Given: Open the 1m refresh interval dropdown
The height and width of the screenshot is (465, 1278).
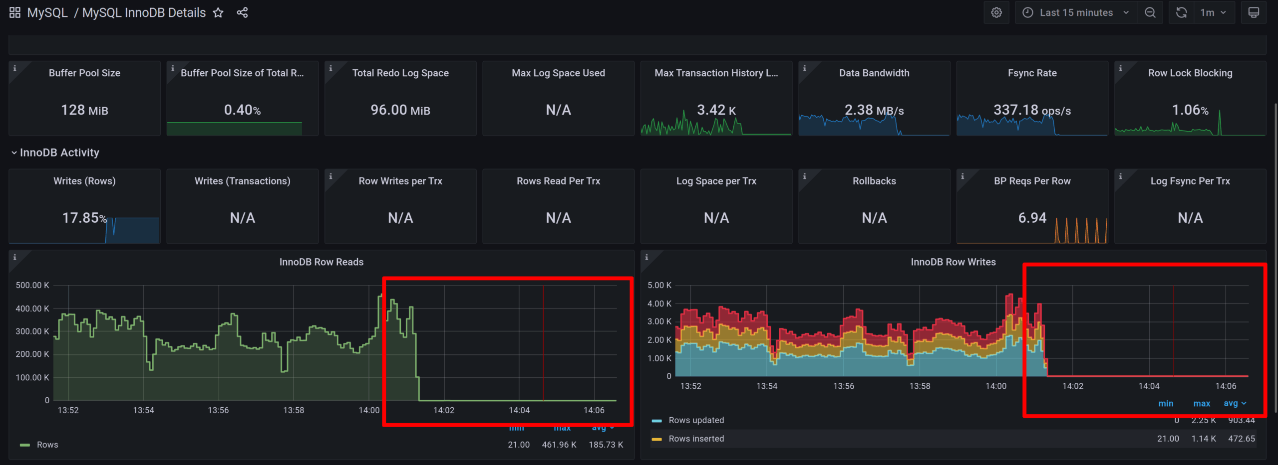Looking at the screenshot, I should [x=1213, y=12].
